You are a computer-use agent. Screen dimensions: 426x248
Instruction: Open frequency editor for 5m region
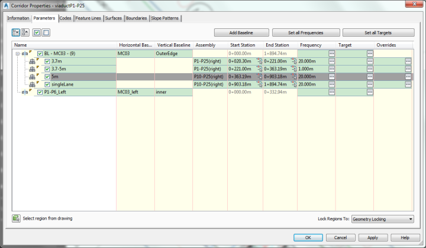332,77
